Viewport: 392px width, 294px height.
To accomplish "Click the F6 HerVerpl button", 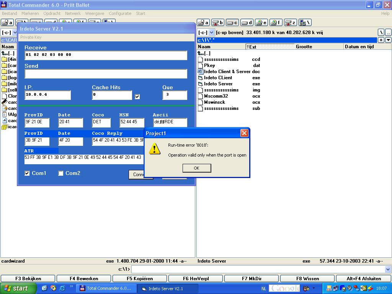I will (196, 279).
